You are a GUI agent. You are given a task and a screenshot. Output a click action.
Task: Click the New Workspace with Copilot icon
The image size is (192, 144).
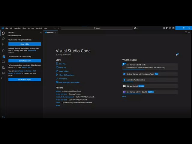[x=57, y=82]
